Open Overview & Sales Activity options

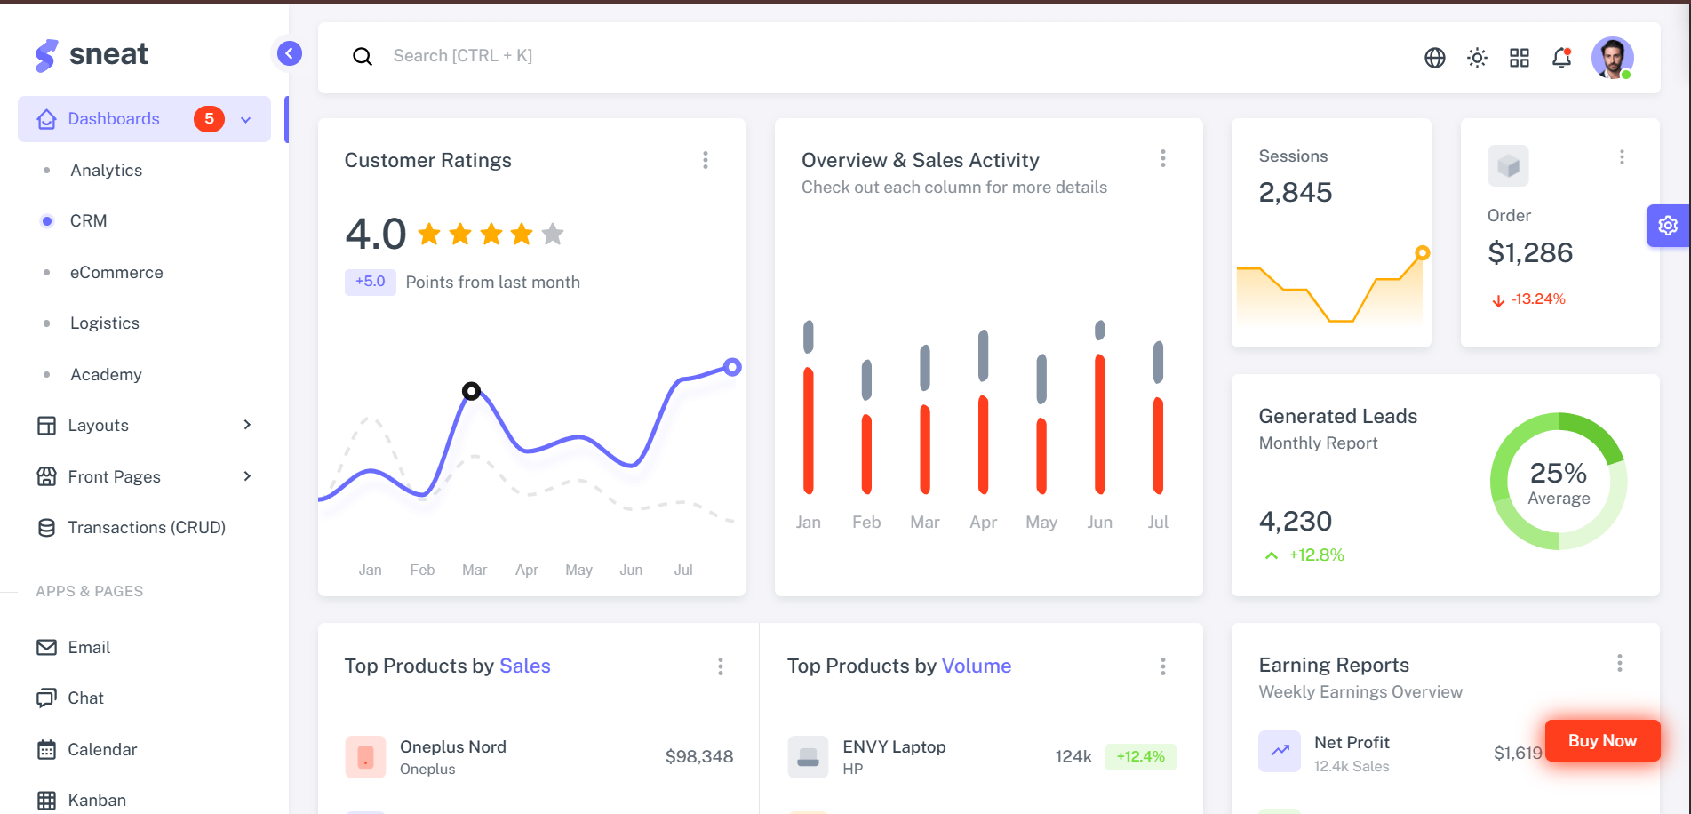click(x=1162, y=158)
